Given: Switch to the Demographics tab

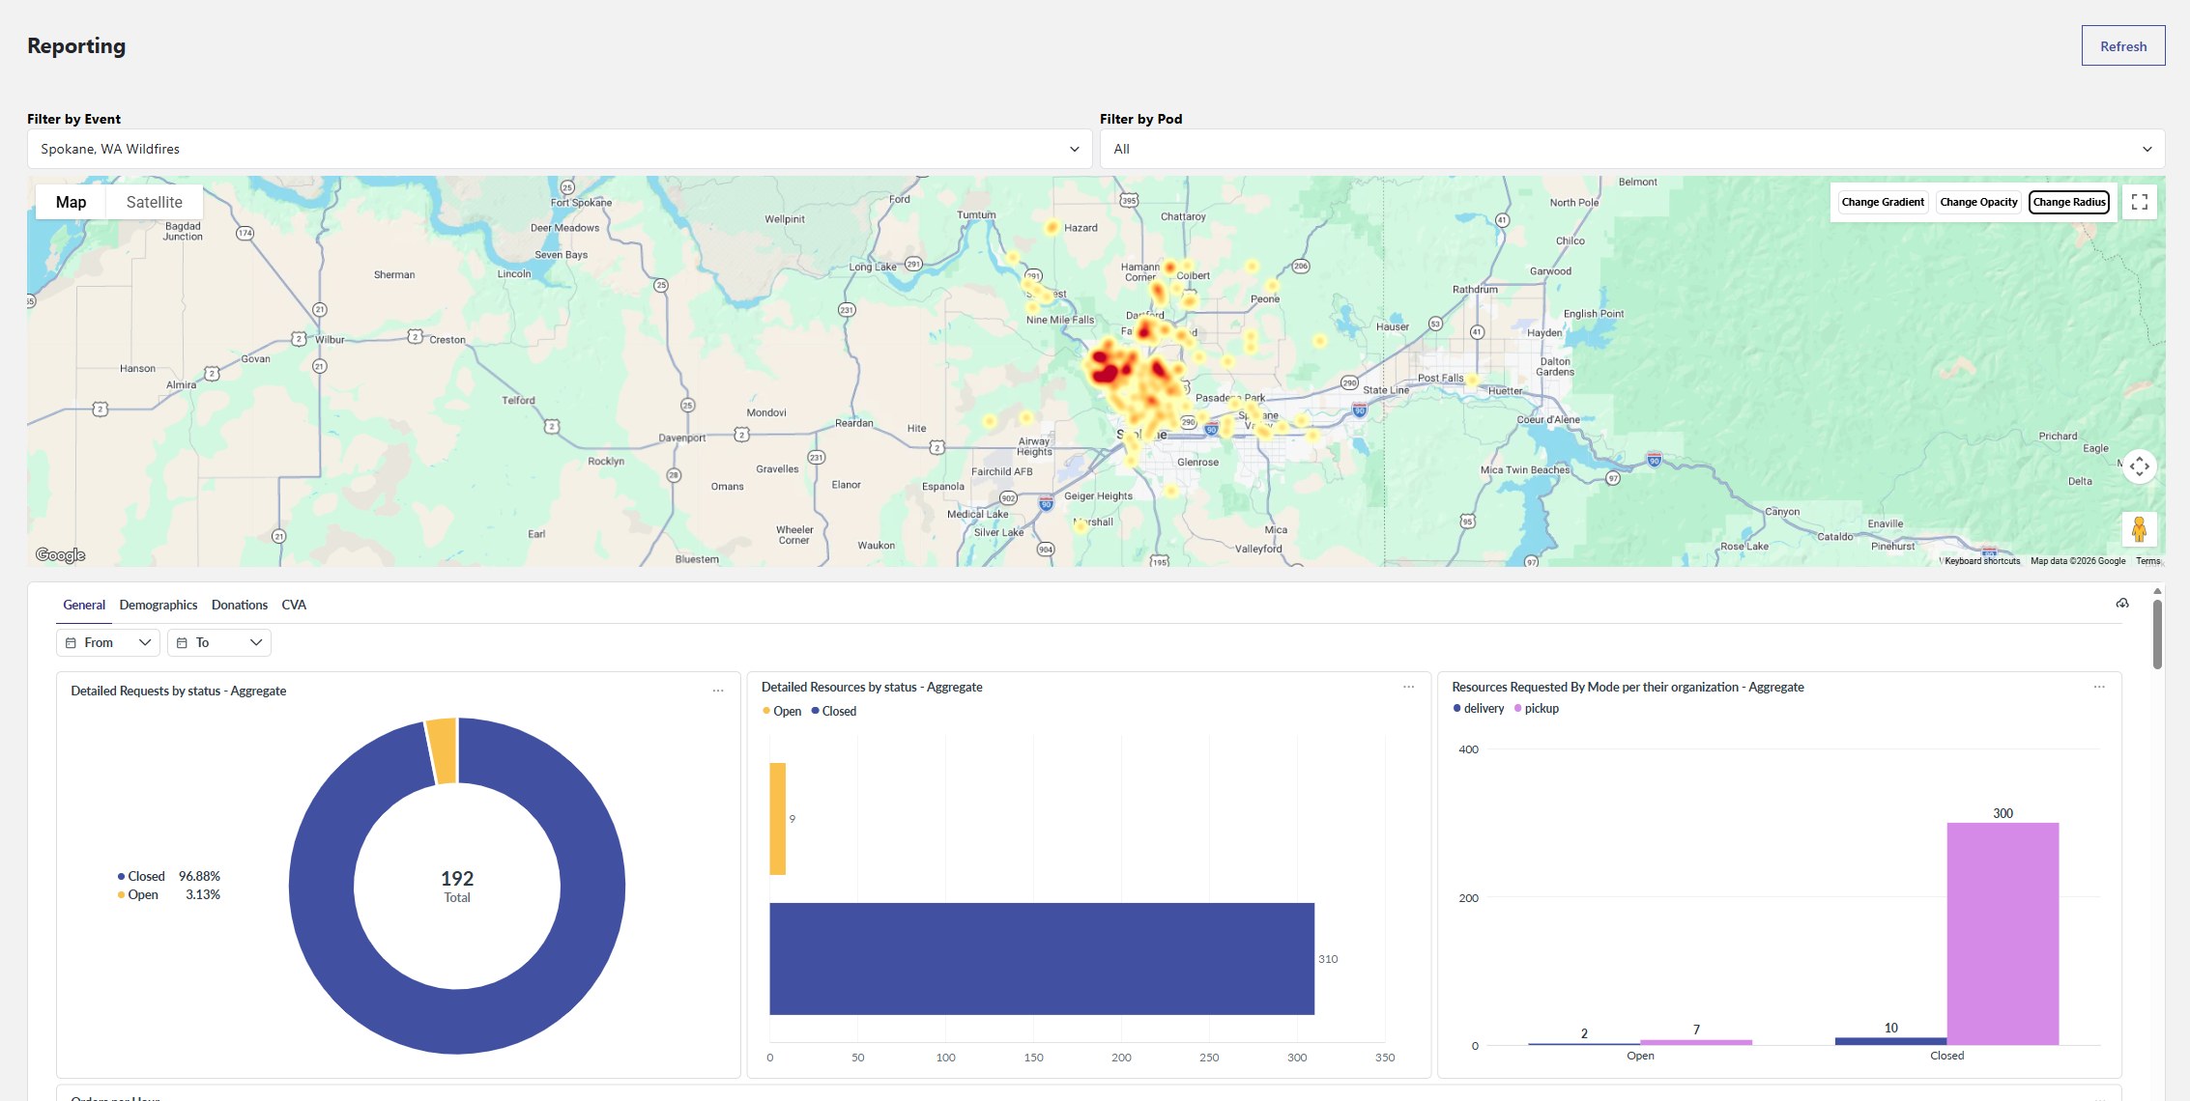Looking at the screenshot, I should pos(158,605).
